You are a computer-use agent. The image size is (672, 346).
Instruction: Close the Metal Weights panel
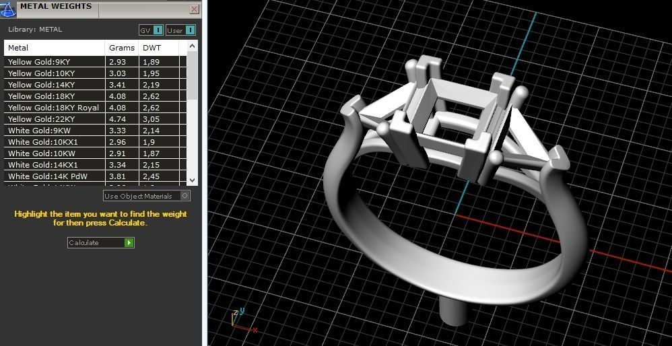tap(194, 9)
